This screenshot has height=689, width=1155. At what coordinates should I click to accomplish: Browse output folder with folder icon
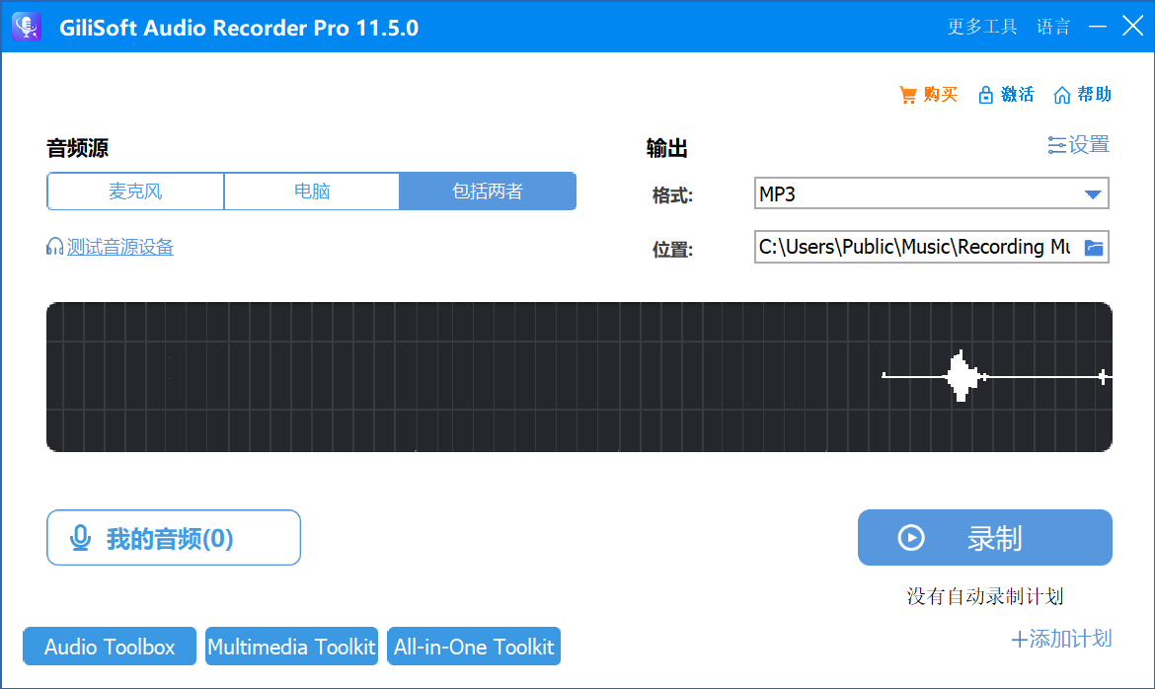pos(1094,248)
